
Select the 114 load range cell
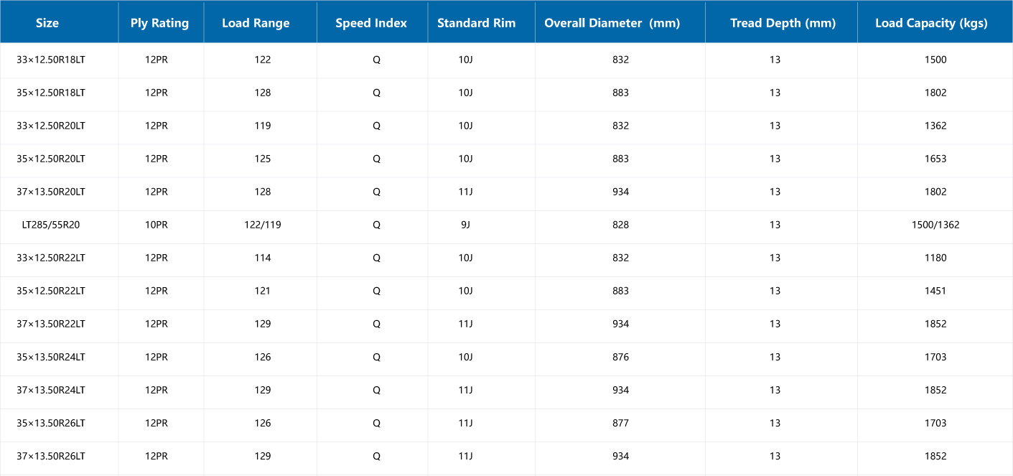263,258
